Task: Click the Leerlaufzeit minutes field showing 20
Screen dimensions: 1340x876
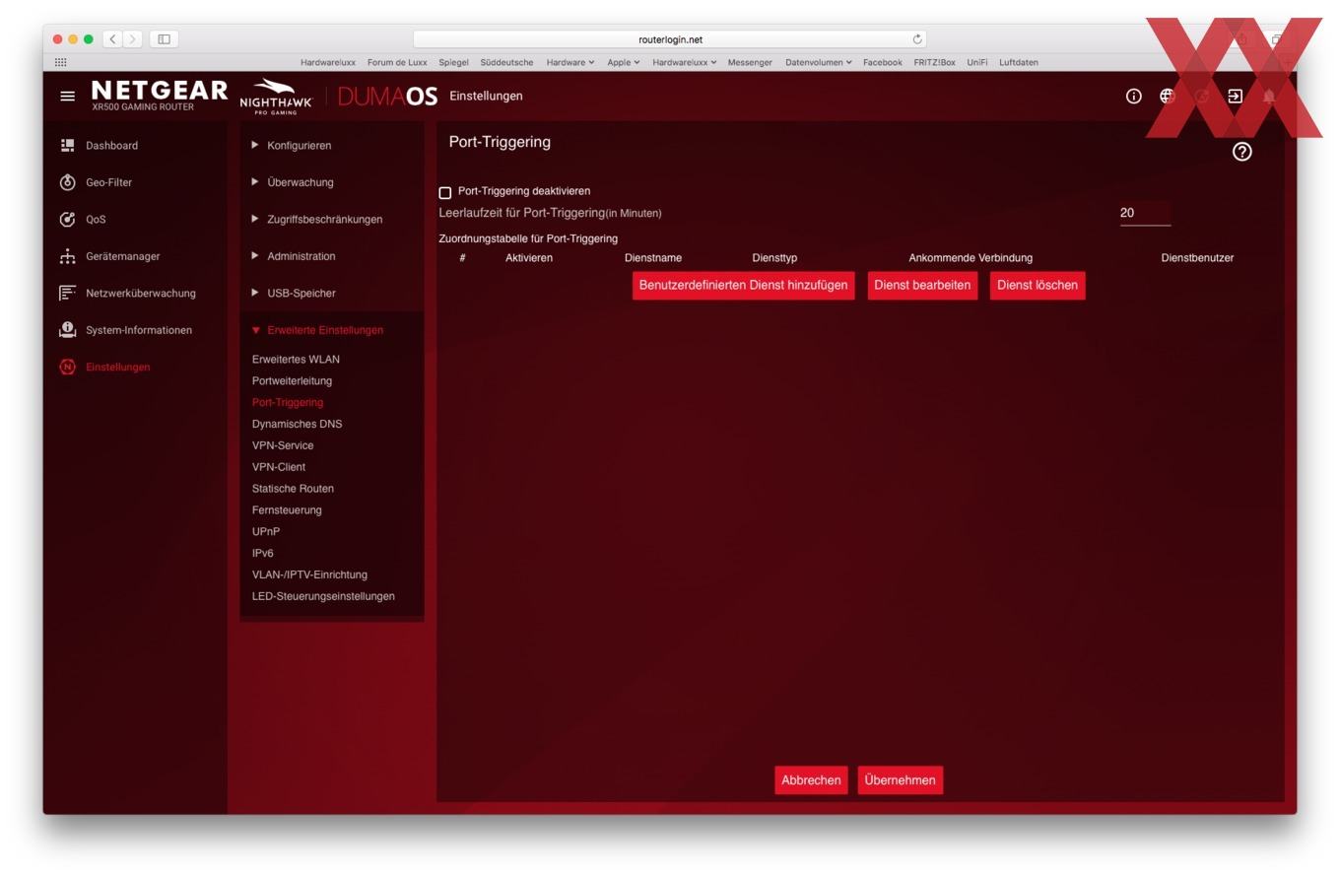Action: 1145,213
